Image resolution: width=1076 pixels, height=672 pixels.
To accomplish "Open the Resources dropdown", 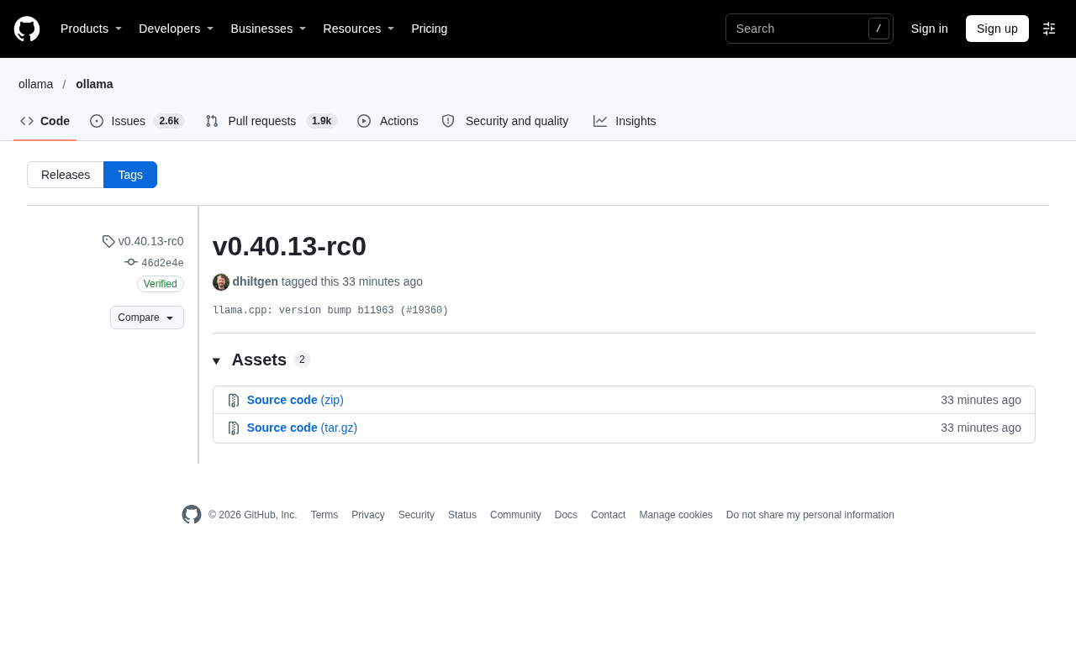I will (359, 29).
